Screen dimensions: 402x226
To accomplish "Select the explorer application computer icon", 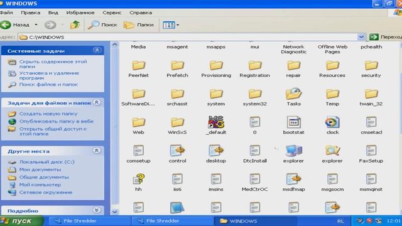I will 293,151.
